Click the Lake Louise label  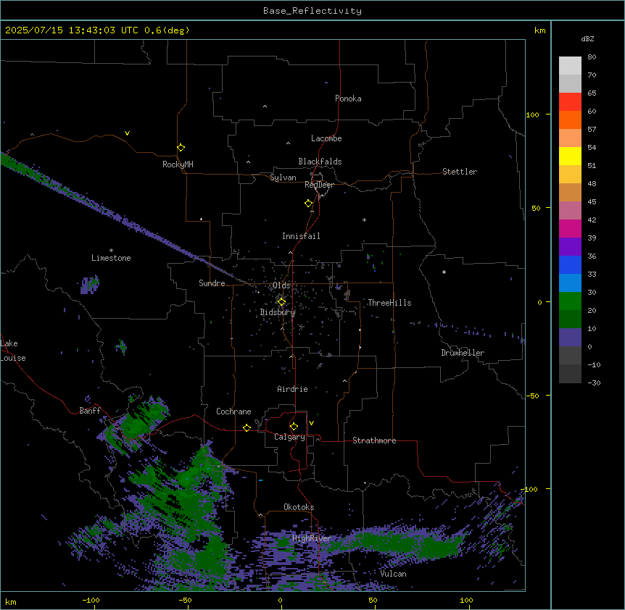point(13,351)
